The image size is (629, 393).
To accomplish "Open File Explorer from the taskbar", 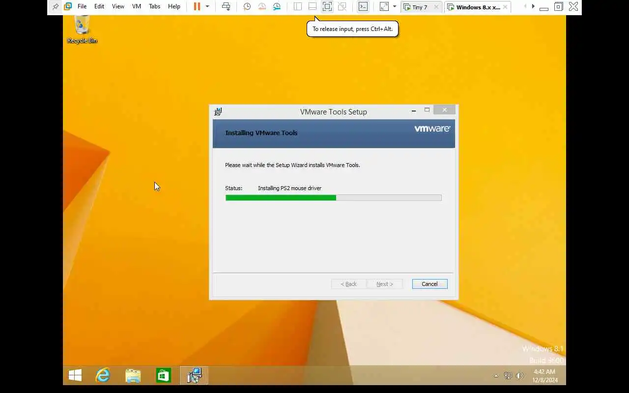I will point(133,376).
